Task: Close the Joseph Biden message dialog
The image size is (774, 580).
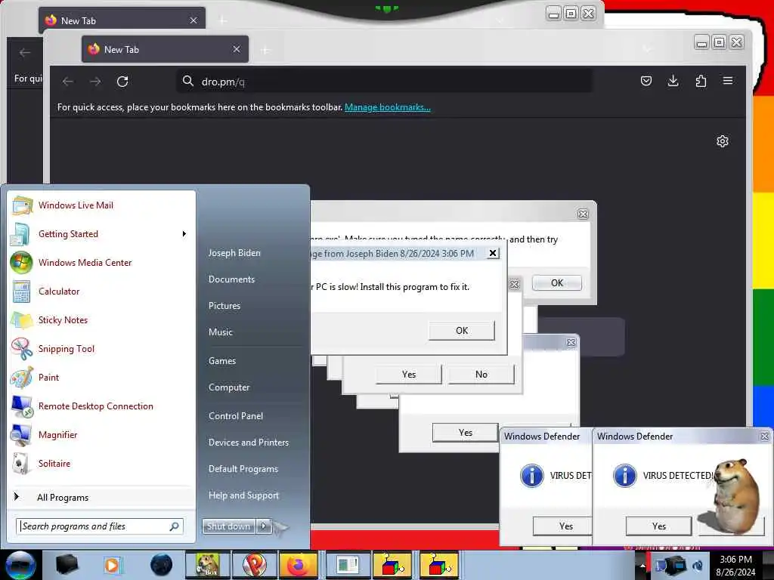Action: [493, 253]
